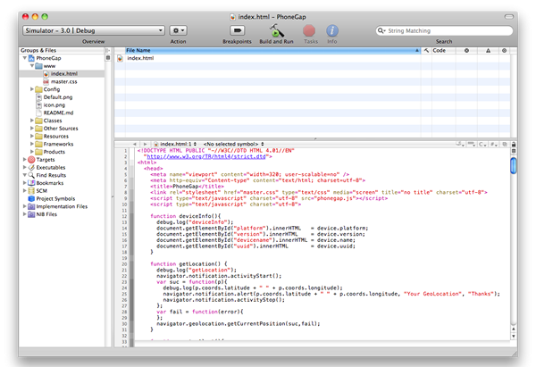Click the File Name column header
Viewport: 536px width, 367px height.
[272, 51]
